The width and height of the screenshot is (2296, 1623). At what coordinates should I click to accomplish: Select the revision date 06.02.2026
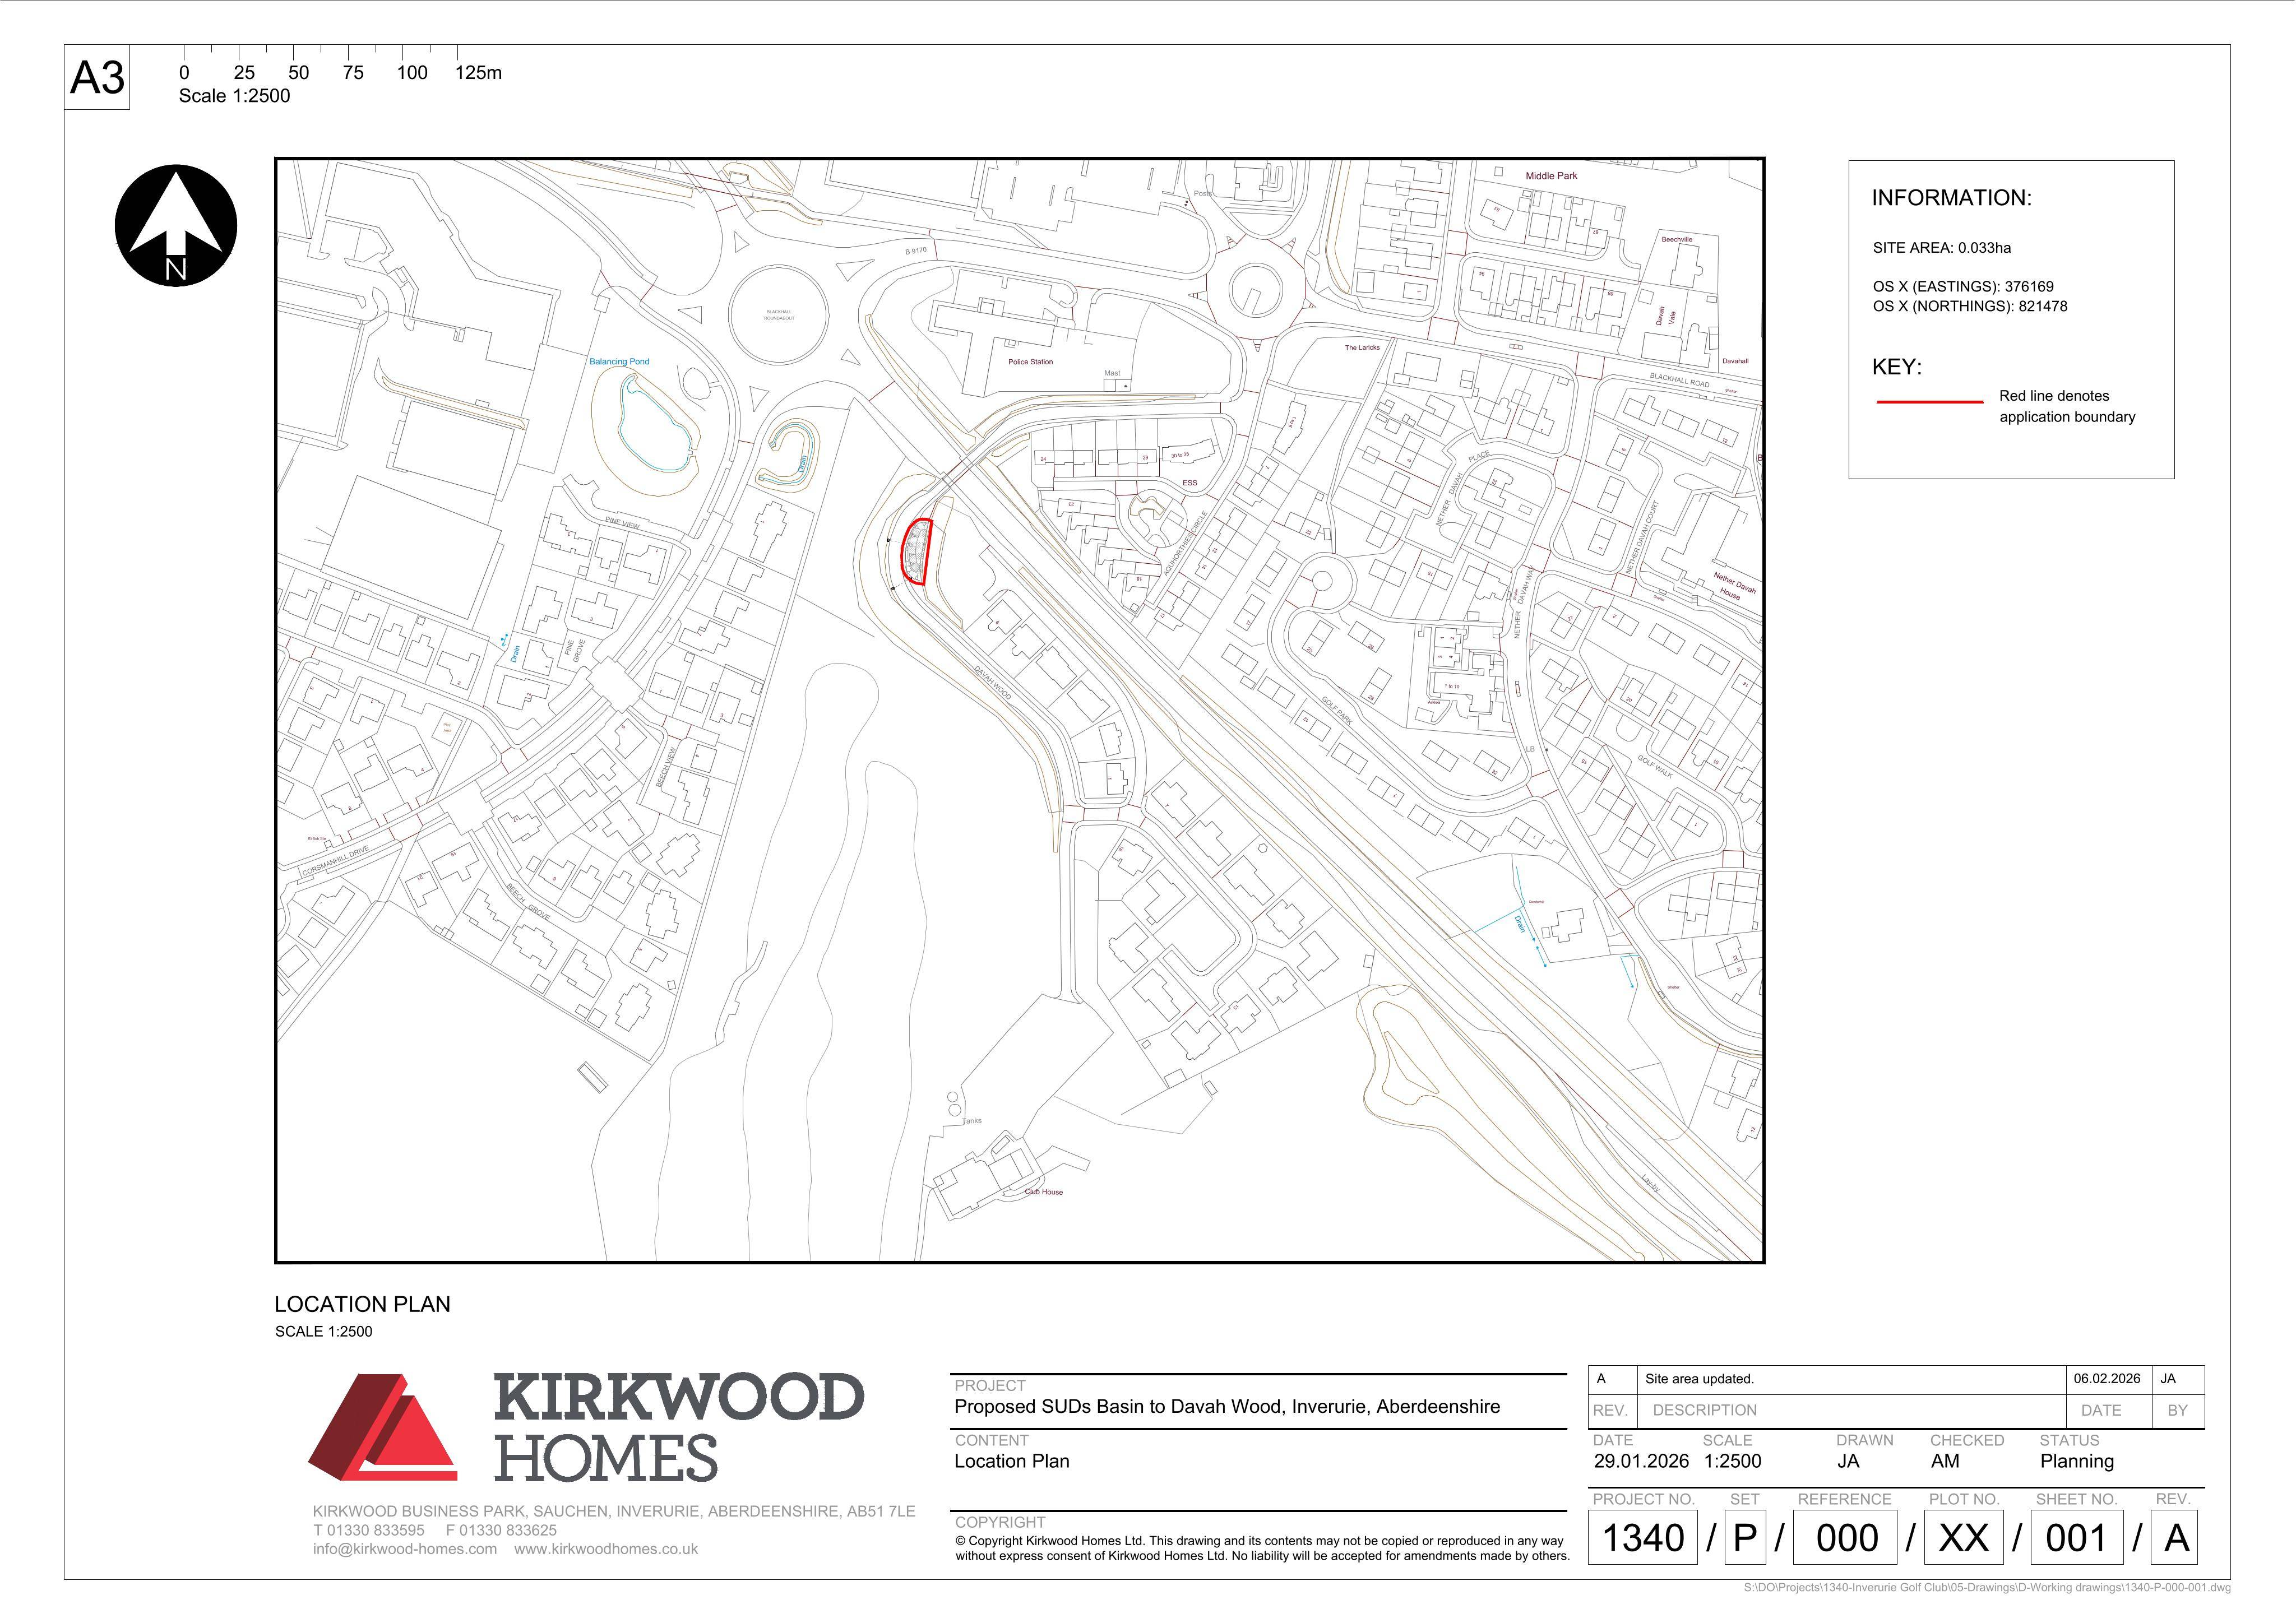click(2107, 1379)
